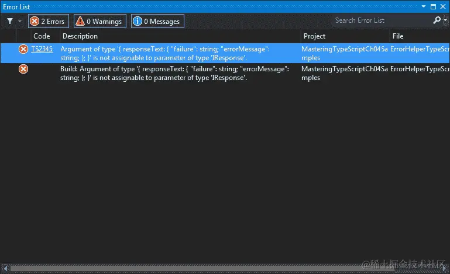Open the filter dropdown arrow next to the funnel

pyautogui.click(x=20, y=21)
